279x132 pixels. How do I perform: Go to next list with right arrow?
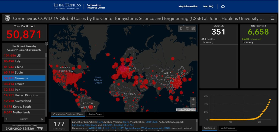(42, 119)
